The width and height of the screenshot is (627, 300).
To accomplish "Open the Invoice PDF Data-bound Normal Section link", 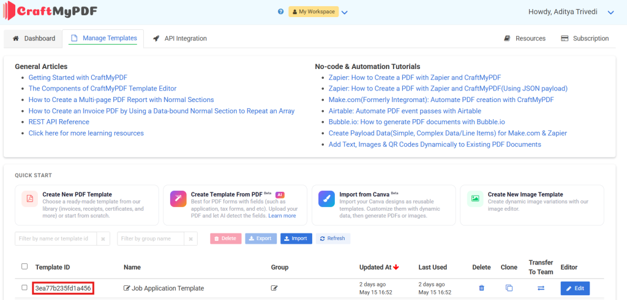I will [162, 111].
